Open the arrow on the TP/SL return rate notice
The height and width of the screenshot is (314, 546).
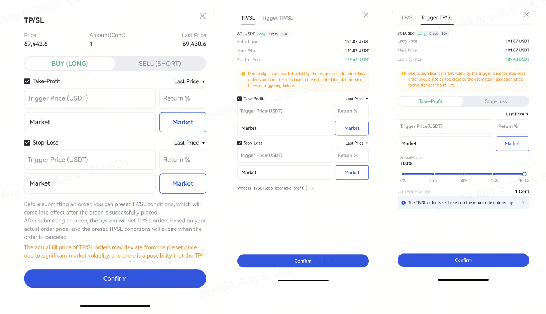pos(523,203)
